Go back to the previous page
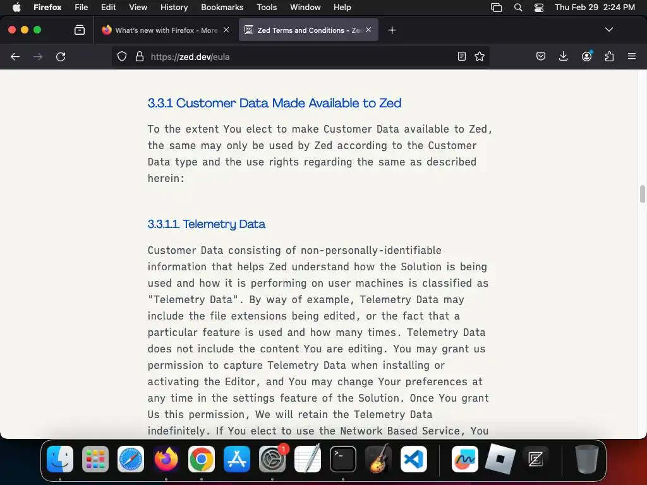 pyautogui.click(x=15, y=56)
